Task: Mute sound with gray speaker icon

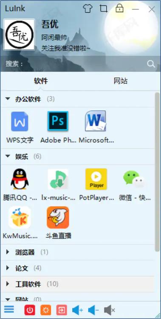Action: pyautogui.click(x=110, y=310)
